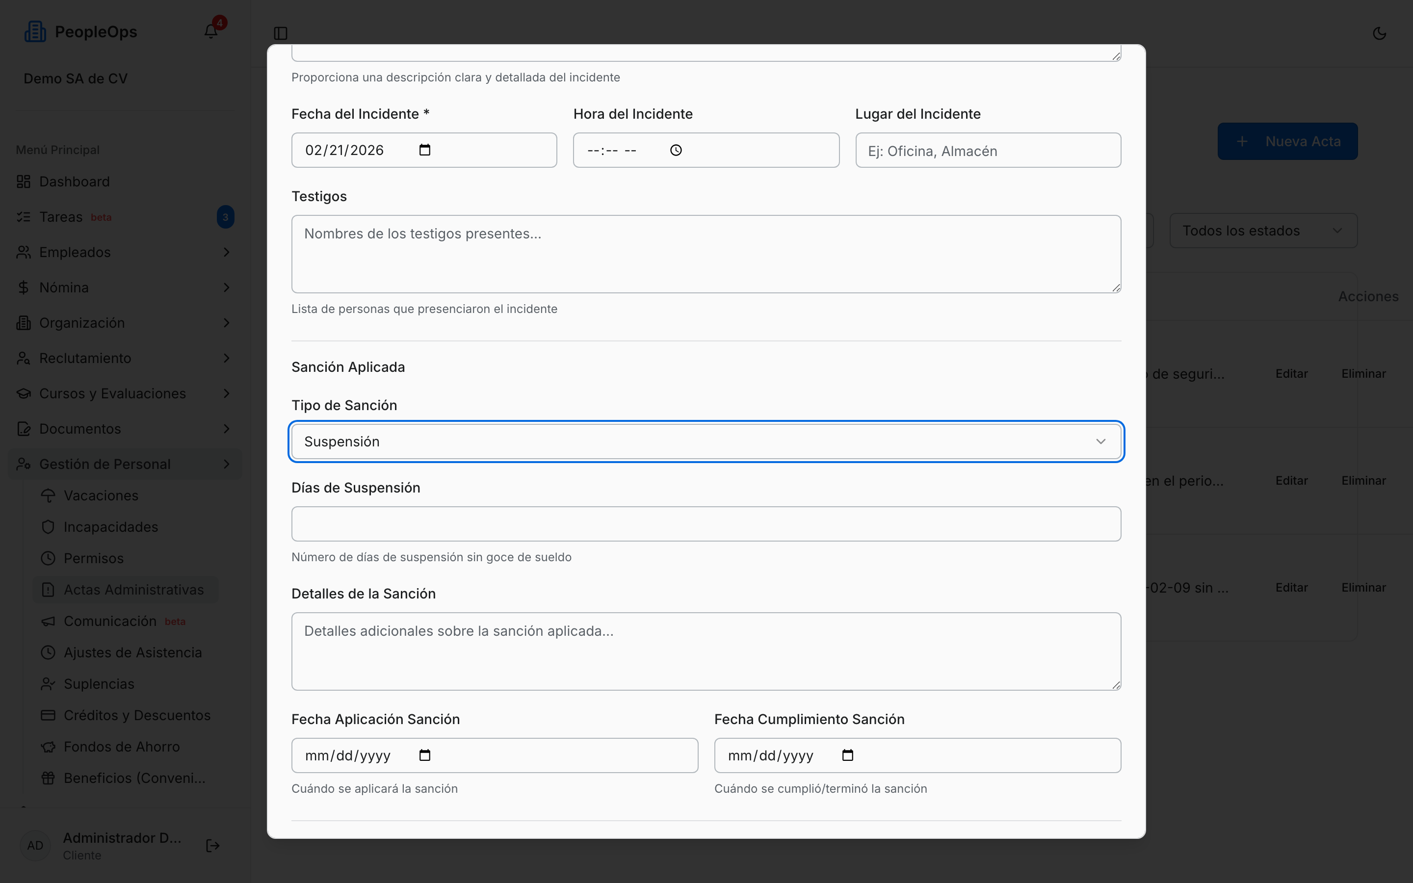Click the Lugar del Incidente input
This screenshot has width=1413, height=883.
click(988, 150)
